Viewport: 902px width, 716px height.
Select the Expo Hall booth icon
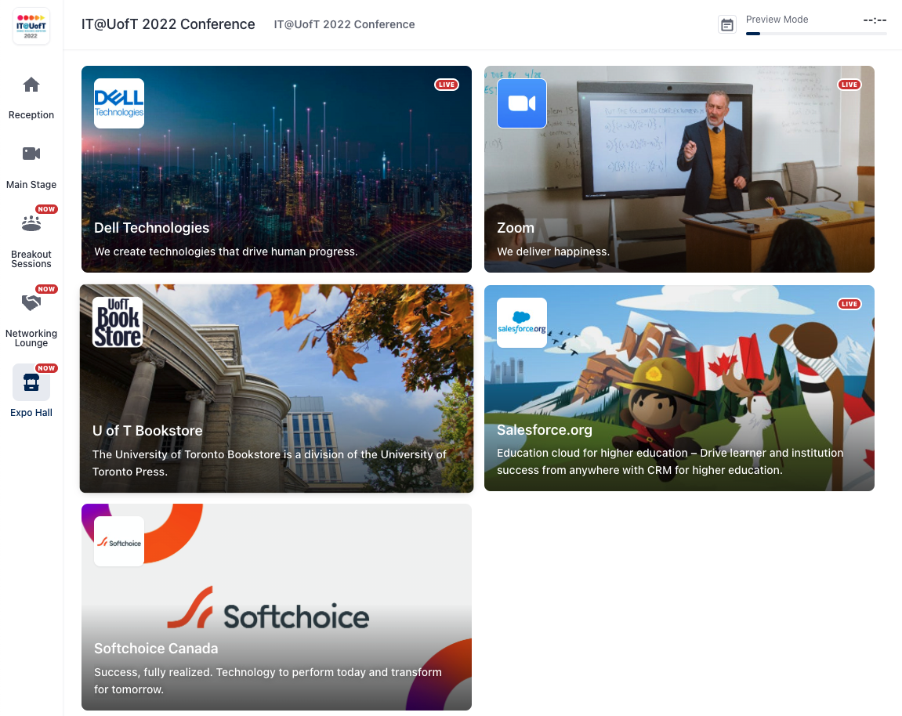31,382
